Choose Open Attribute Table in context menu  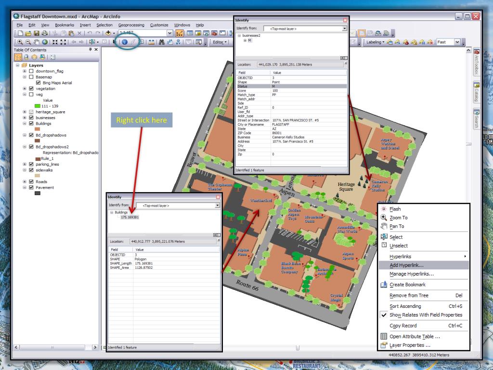coord(424,336)
